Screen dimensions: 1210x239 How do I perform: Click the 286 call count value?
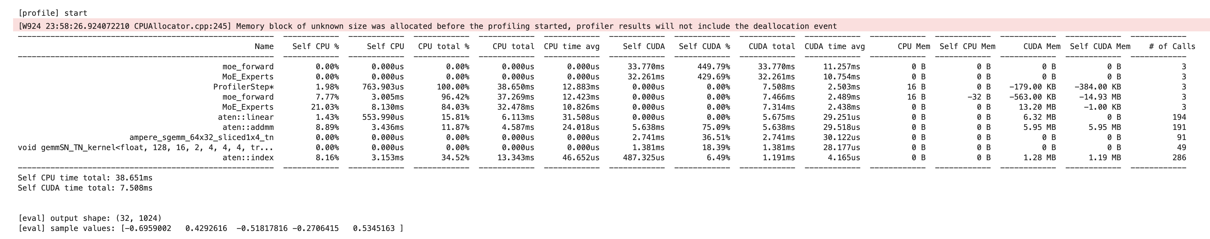pyautogui.click(x=1178, y=158)
